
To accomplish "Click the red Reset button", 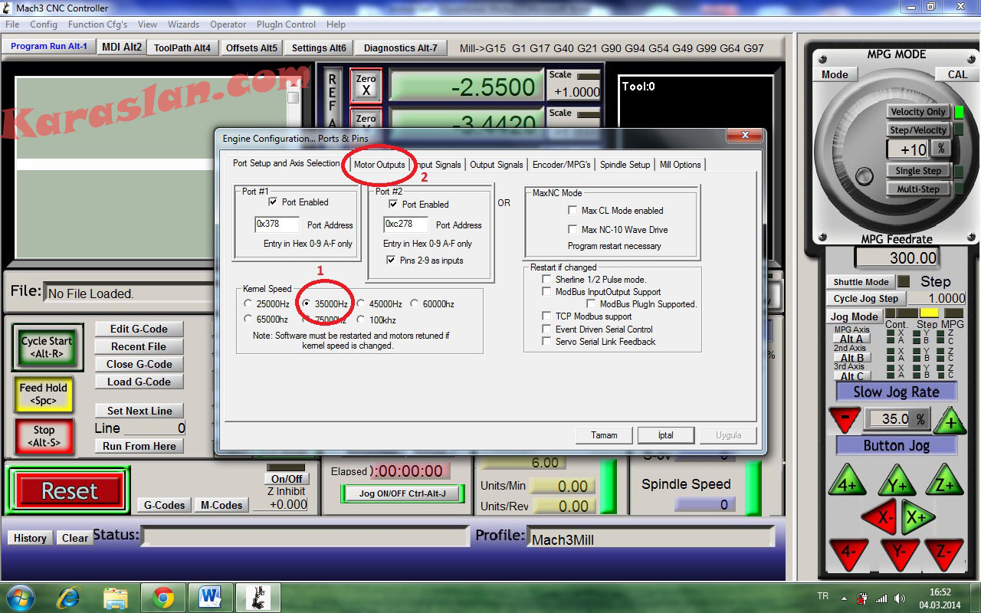I will [x=70, y=491].
